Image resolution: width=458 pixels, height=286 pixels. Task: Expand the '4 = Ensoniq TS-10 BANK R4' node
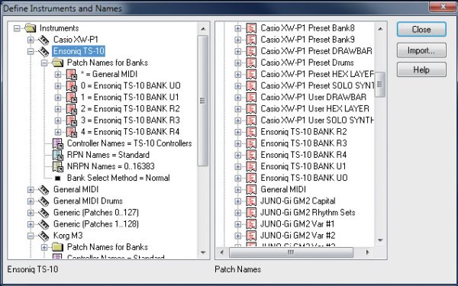pos(58,132)
